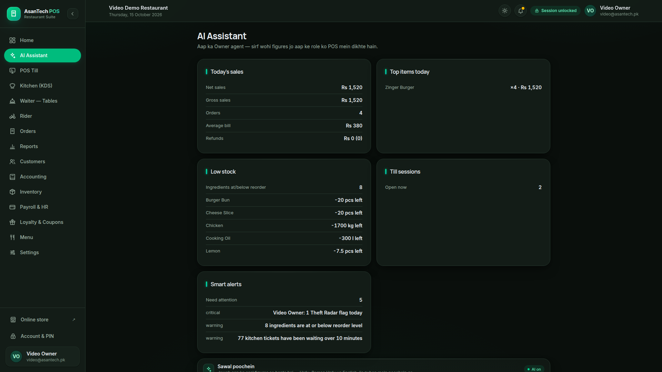Screen dimensions: 662x372
Task: Open Video Owner profile avatar in header
Action: tap(590, 11)
